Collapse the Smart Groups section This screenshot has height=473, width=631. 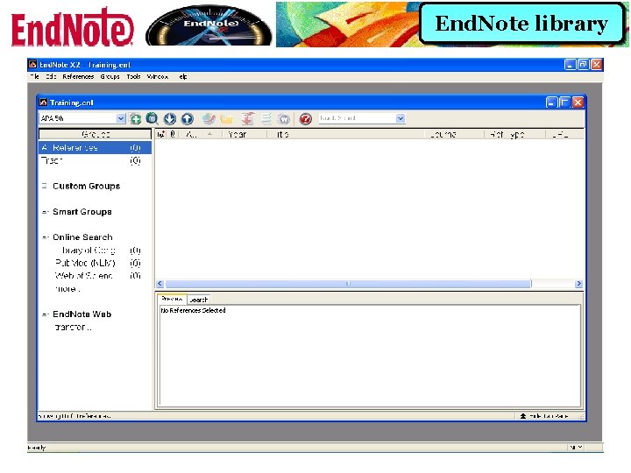click(x=45, y=212)
